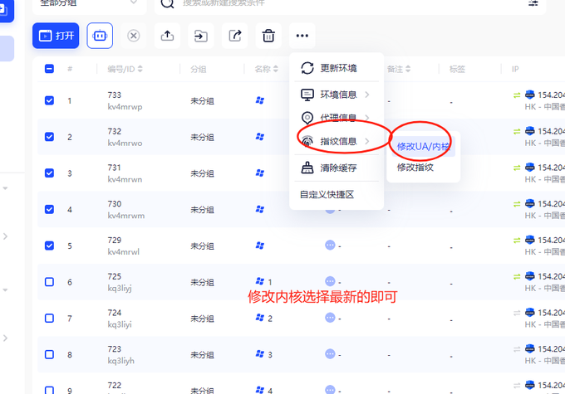Open the 全部分组 group dropdown
565x394 pixels.
pos(90,3)
